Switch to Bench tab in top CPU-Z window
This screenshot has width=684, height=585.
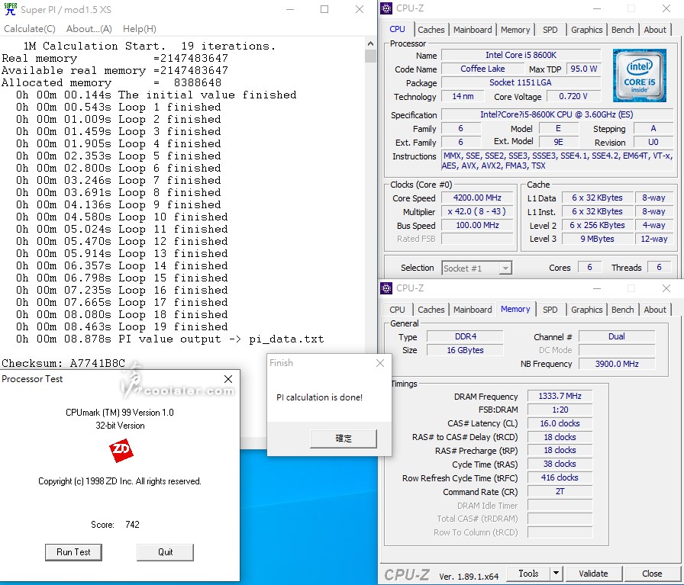tap(622, 30)
